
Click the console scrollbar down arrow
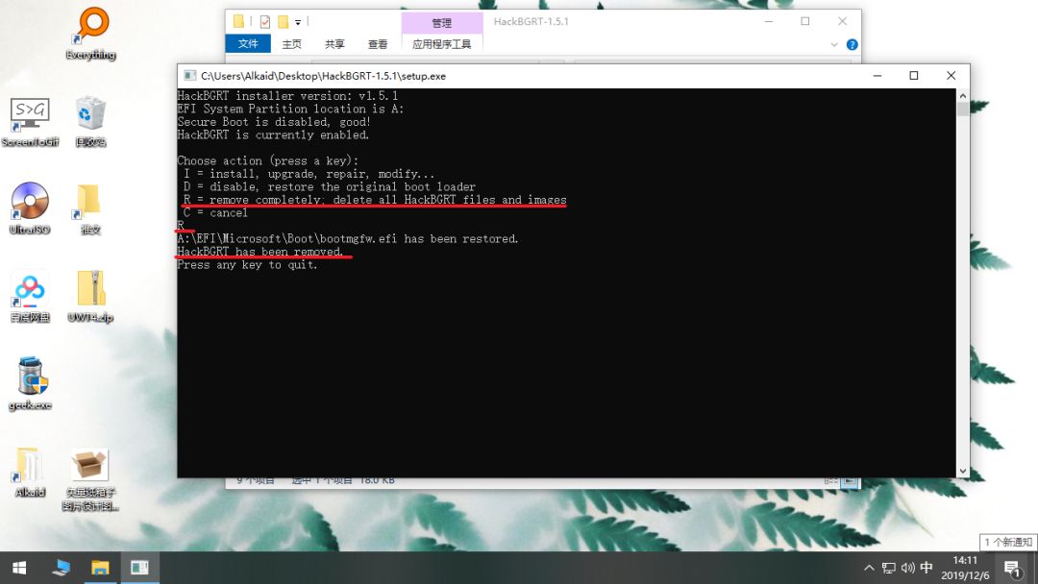(962, 471)
